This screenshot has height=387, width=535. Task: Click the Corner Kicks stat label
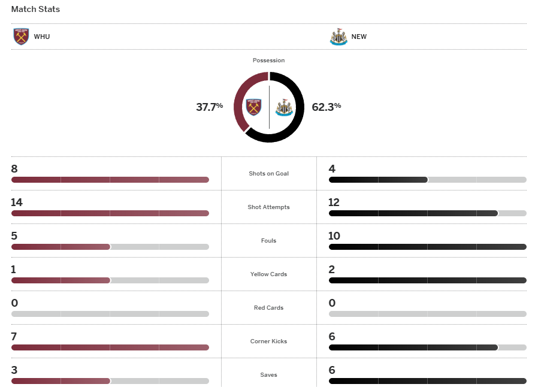268,341
